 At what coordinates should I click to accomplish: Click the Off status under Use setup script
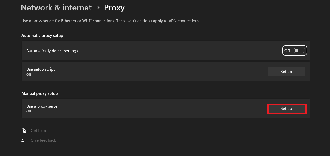pyautogui.click(x=29, y=74)
